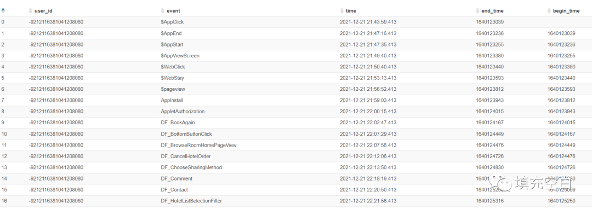
Task: Click sort icon beside user_id header
Action: click(30, 11)
